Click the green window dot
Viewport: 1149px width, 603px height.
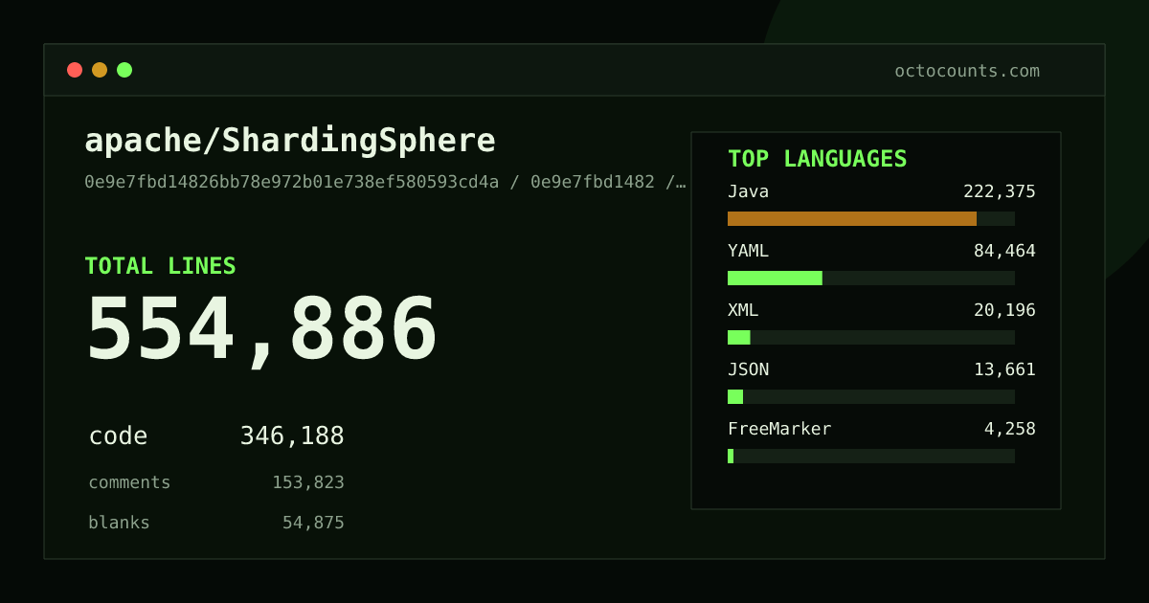coord(124,70)
